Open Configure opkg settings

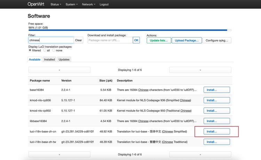click(x=217, y=40)
